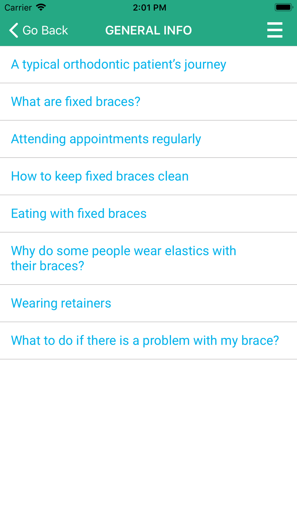Open A typical orthodontic patient's journey
The width and height of the screenshot is (297, 528).
click(148, 64)
